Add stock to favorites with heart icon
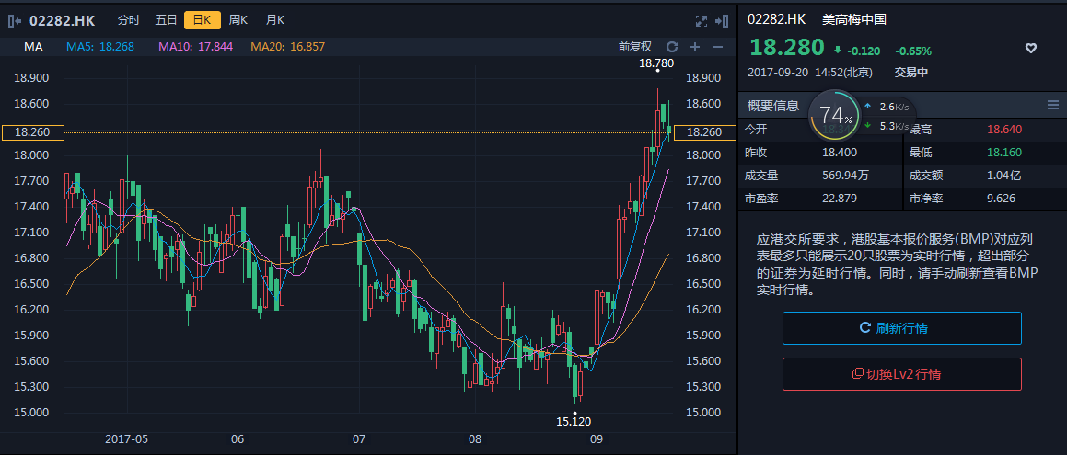Viewport: 1067px width, 455px height. tap(1031, 49)
